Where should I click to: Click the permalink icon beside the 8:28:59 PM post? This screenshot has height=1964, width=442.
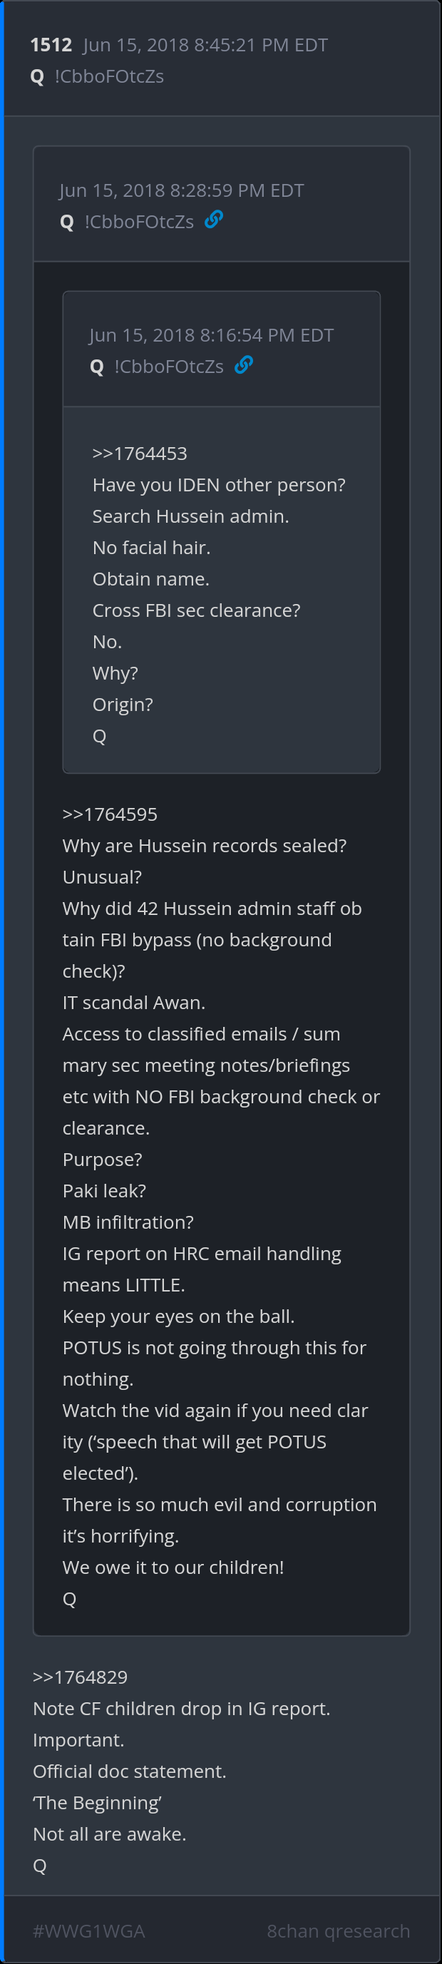click(214, 220)
